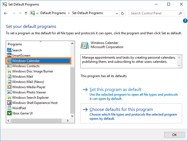Click the program list scroll down arrow

[x=72, y=116]
